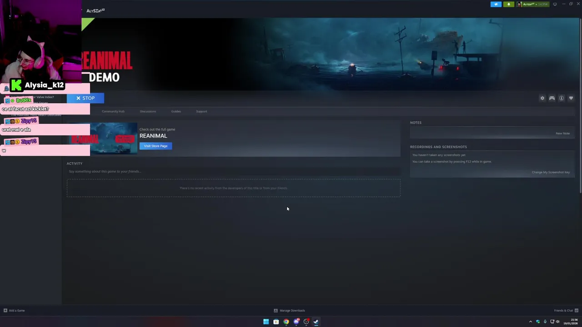Image resolution: width=582 pixels, height=327 pixels.
Task: Open Steam announcements megaphone button
Action: click(496, 4)
